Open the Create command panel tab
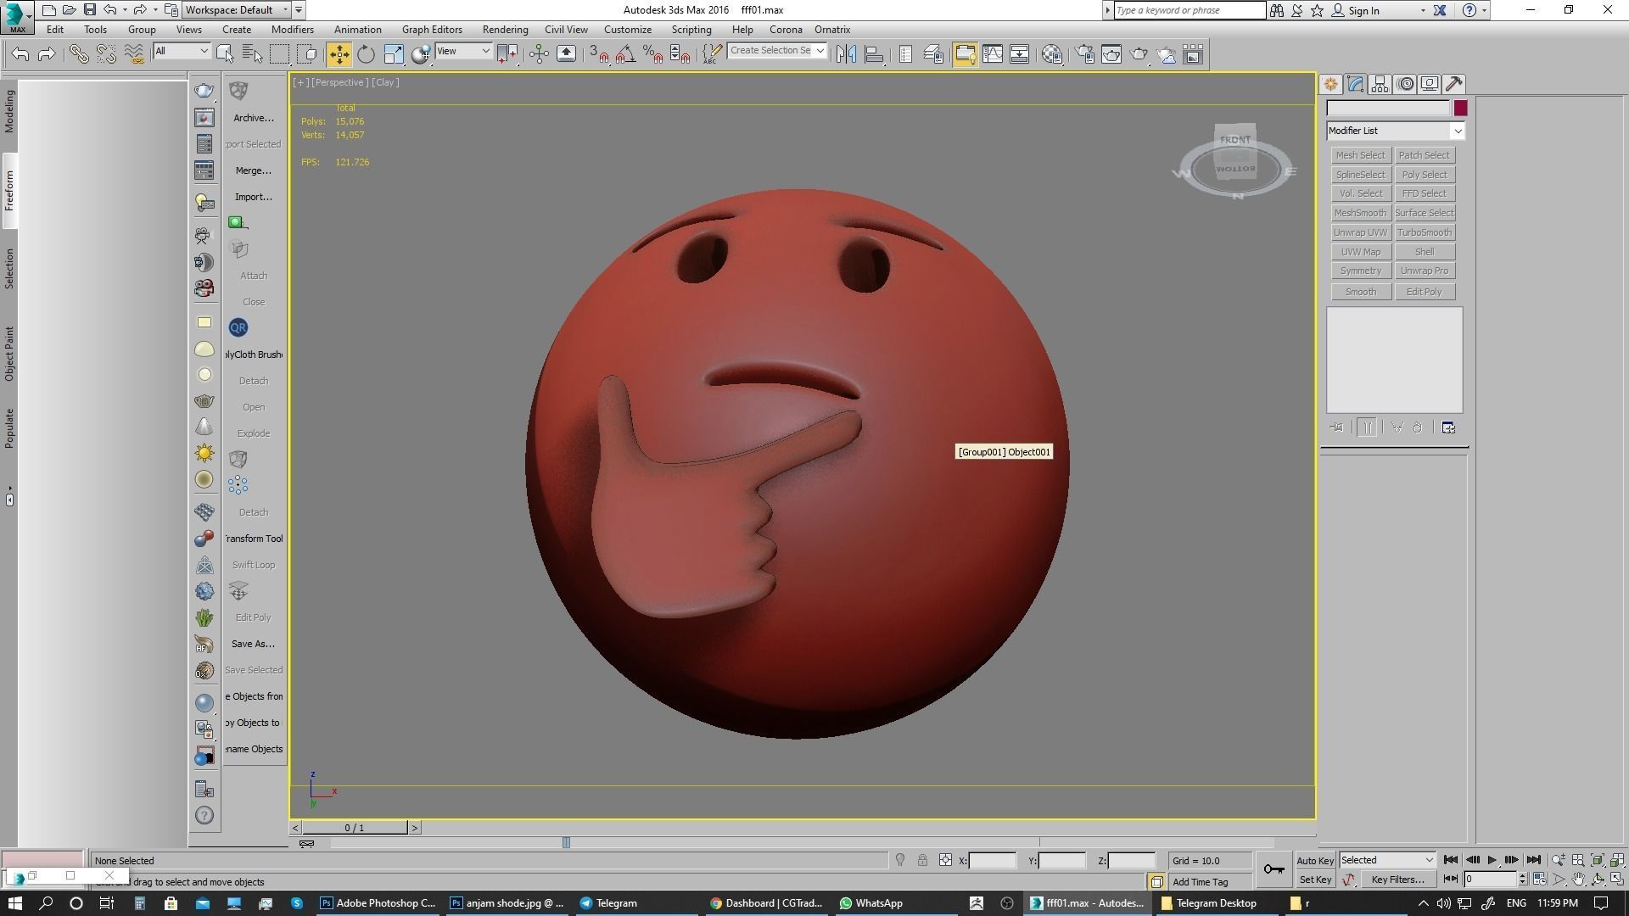The image size is (1629, 916). click(x=1330, y=84)
